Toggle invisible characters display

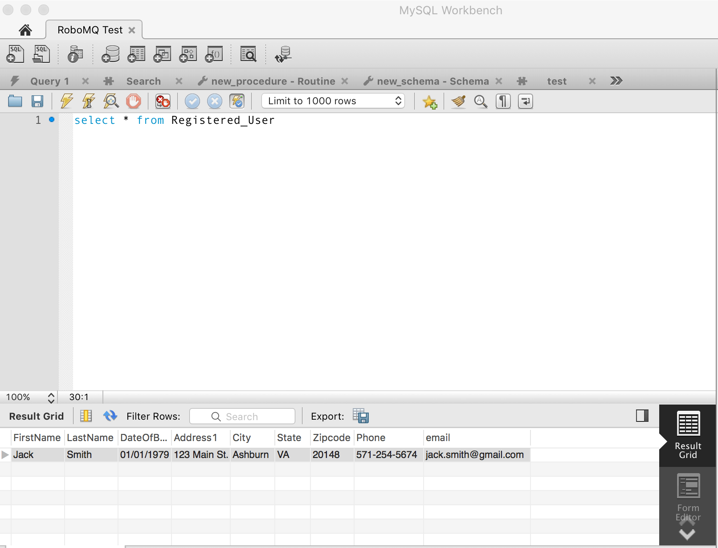click(x=503, y=102)
